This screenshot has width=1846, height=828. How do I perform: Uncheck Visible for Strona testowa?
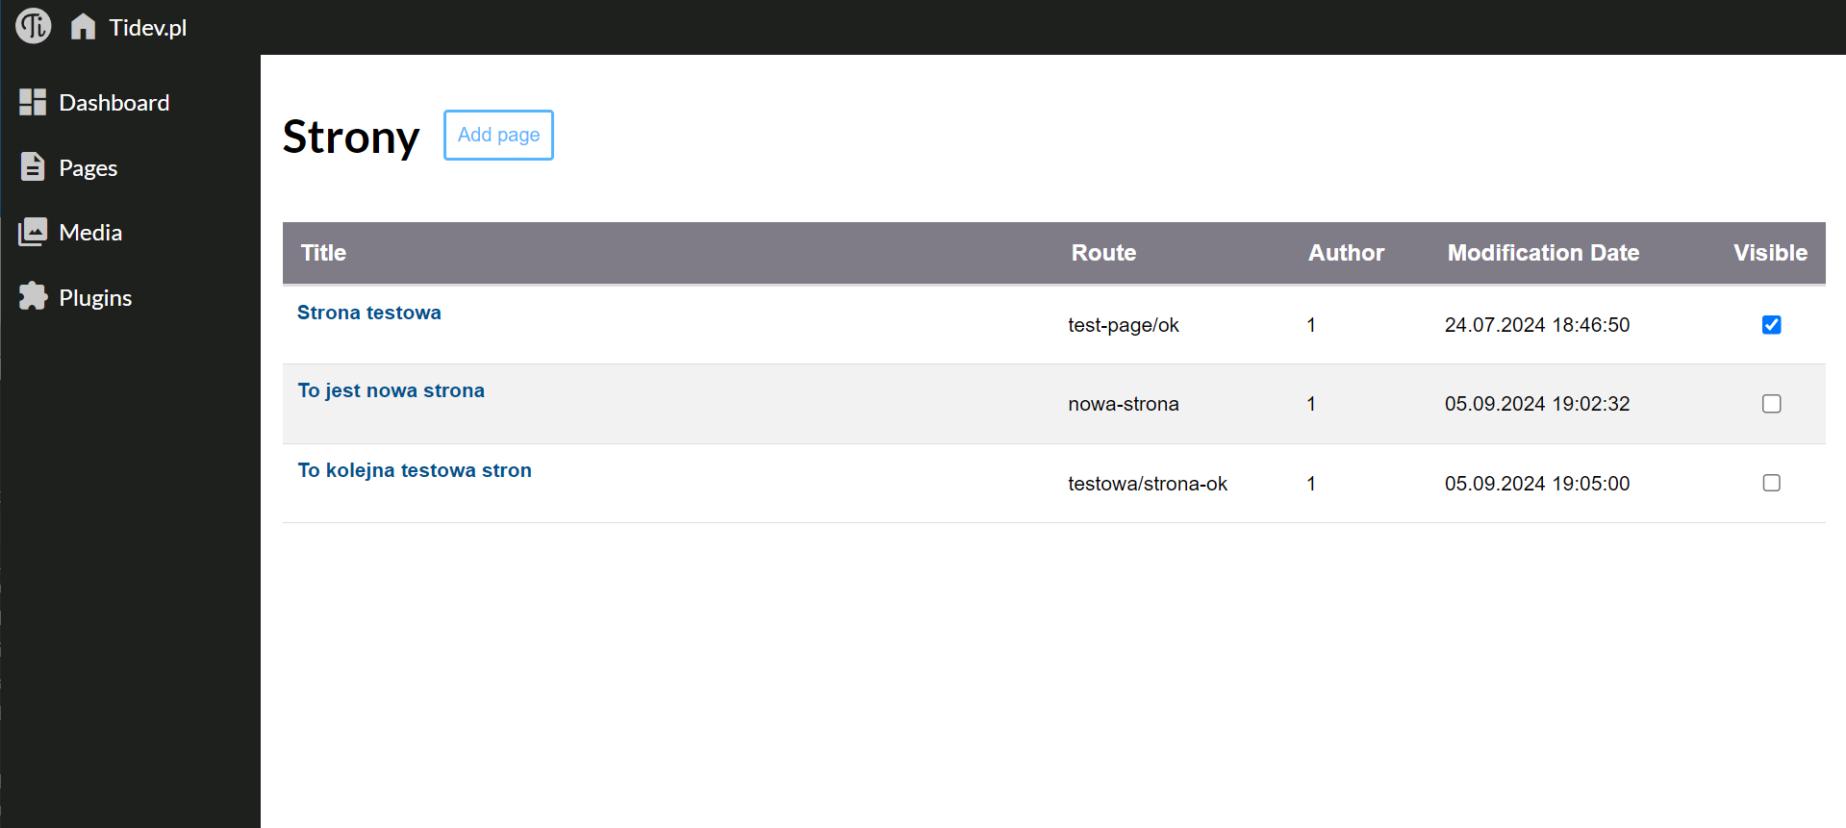click(x=1771, y=325)
